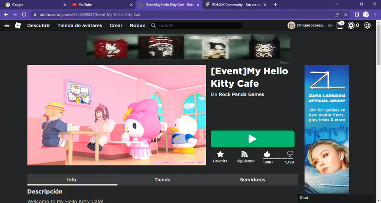Screen dimensions: 381x203
Task: Close the ROBLOX Community tab
Action: tap(265, 5)
